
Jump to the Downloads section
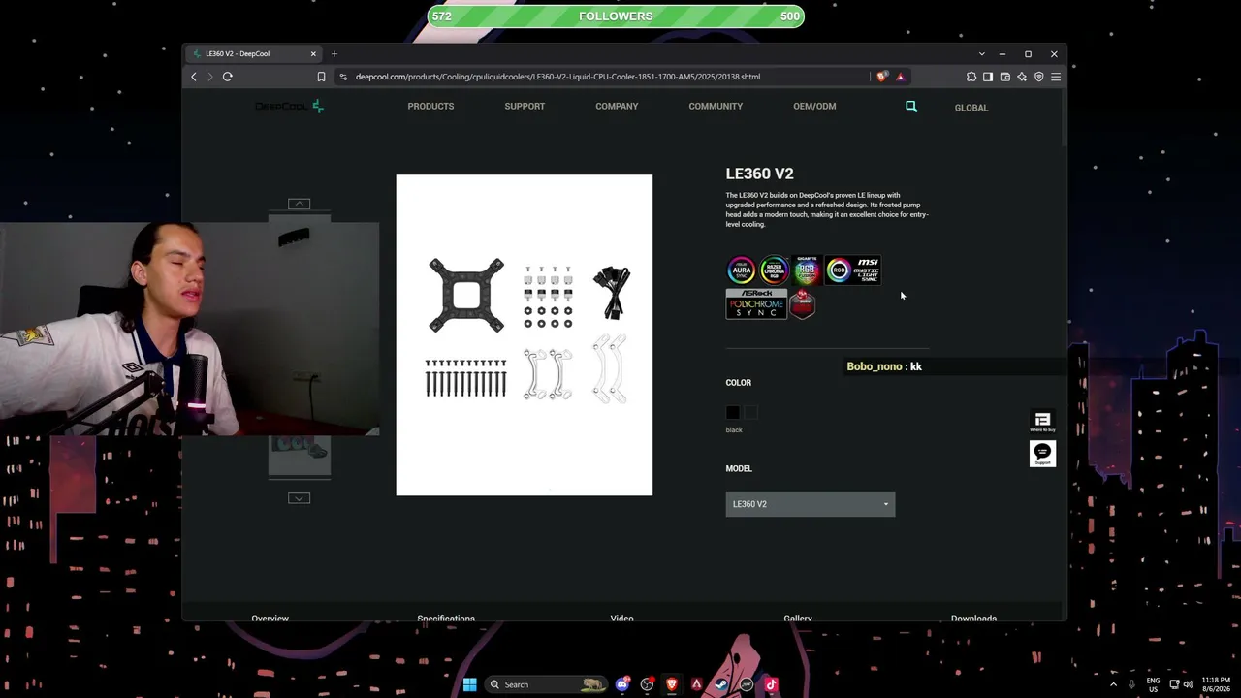[973, 618]
